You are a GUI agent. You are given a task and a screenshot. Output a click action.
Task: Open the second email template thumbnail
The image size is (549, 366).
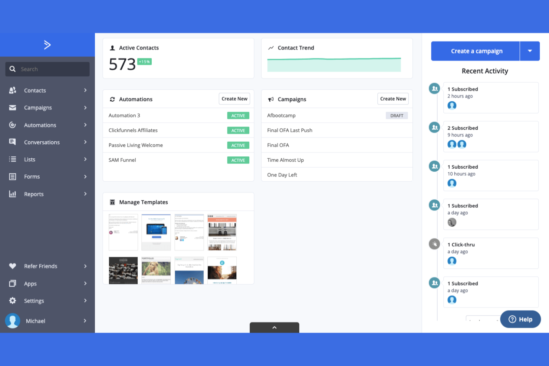[x=156, y=232]
